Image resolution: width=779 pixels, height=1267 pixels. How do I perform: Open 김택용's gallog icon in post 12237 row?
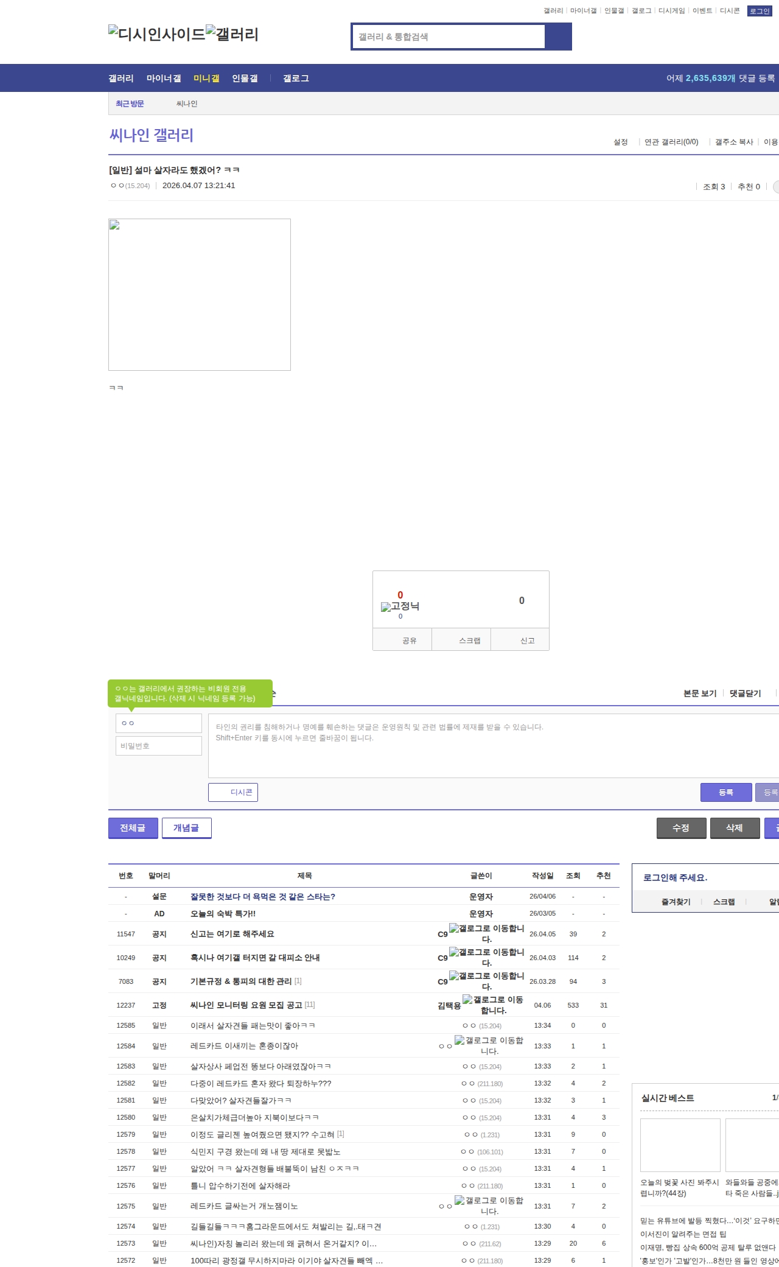tap(493, 1005)
